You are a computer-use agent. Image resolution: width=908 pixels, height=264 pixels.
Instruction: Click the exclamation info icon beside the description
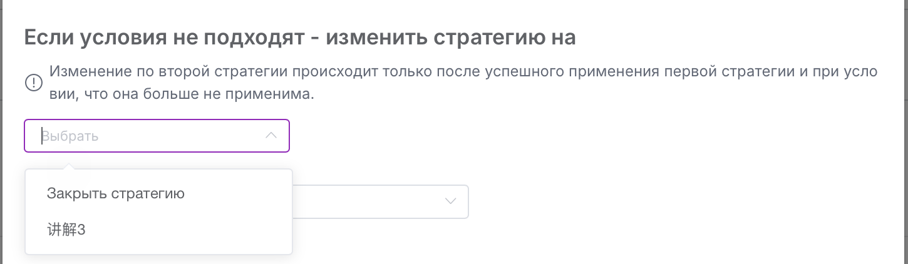click(33, 83)
